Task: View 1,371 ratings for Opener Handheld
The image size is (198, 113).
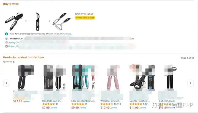Action: [x=146, y=104]
